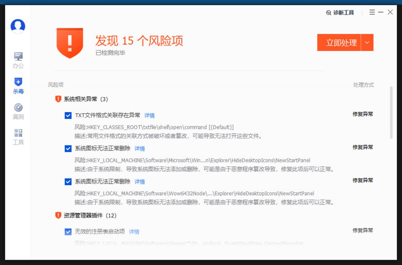Uncheck checkbox for the HKEY_LOCAL_MACHINE\Software\Microsoft risk
The width and height of the screenshot is (402, 265).
pos(68,148)
